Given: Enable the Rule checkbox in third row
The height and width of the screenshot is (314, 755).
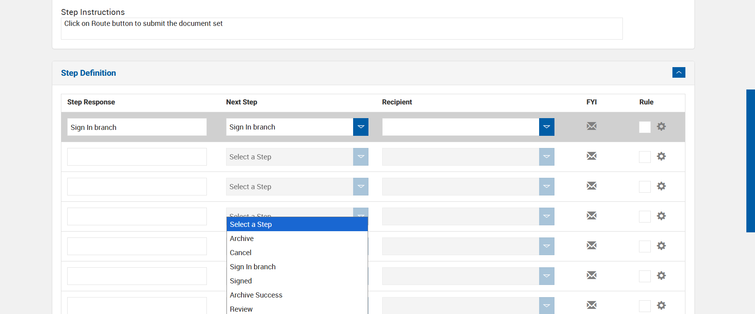Looking at the screenshot, I should [x=645, y=187].
